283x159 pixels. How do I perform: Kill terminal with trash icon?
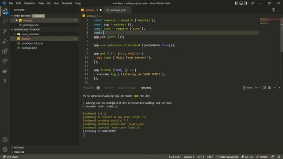tap(269, 87)
